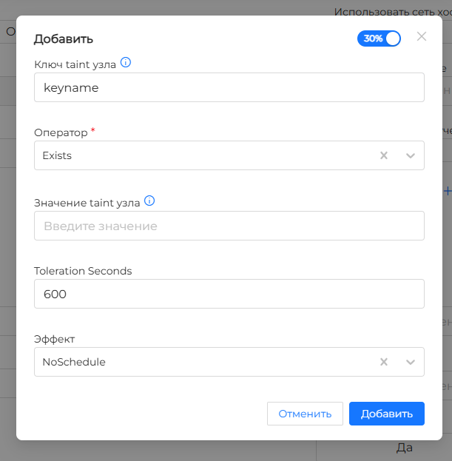Click the info icon beside "Значение taint узла"
The height and width of the screenshot is (461, 452).
tap(149, 201)
